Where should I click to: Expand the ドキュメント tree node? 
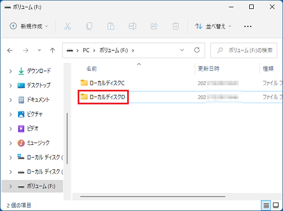[11, 100]
